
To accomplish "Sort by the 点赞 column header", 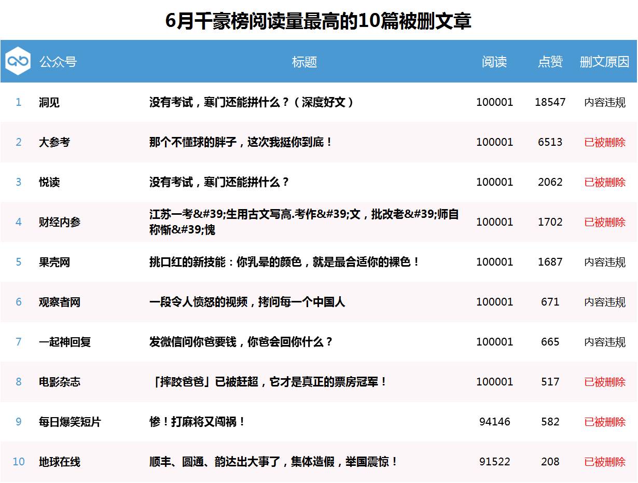I will coord(550,62).
